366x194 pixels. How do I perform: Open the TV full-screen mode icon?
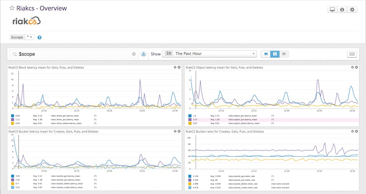tap(332, 10)
